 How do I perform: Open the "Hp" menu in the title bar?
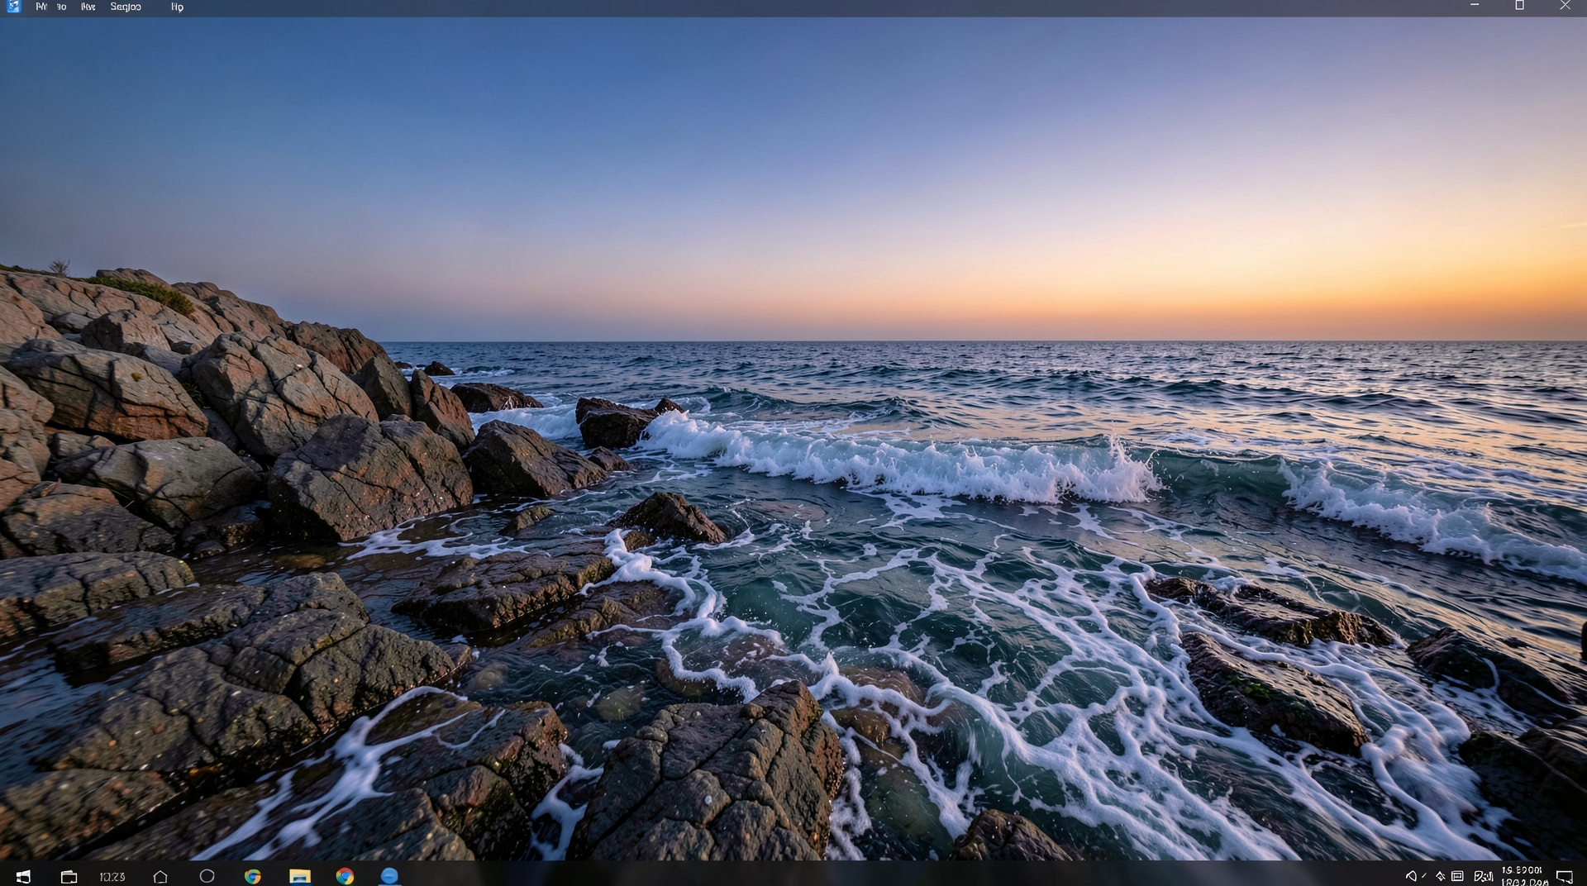click(x=177, y=7)
